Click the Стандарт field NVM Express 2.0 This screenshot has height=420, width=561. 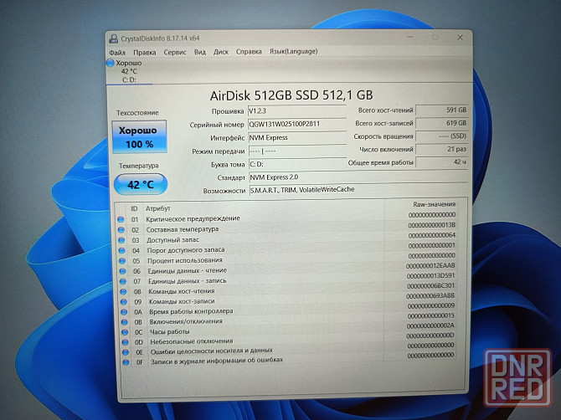click(358, 177)
